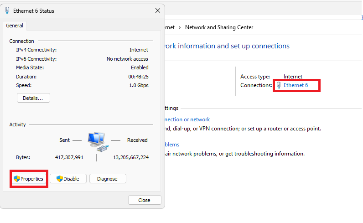363x223 pixels.
Task: Click the Speed value 1.0 Gbps
Action: (139, 85)
